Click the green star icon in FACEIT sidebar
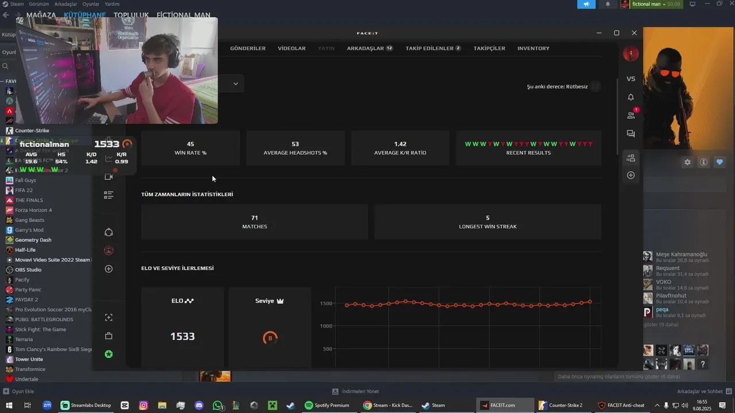Image resolution: width=735 pixels, height=413 pixels. pyautogui.click(x=109, y=354)
